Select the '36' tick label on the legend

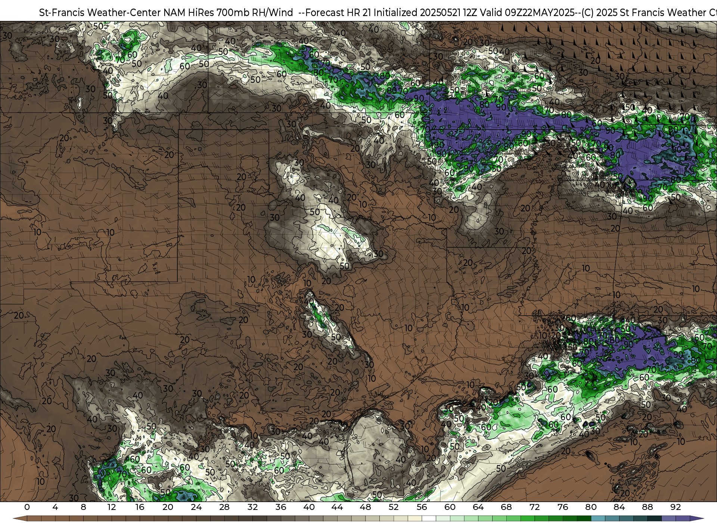click(281, 507)
